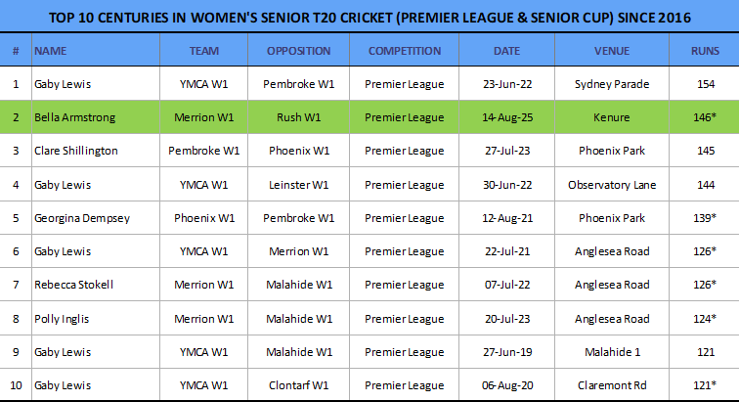
Task: Click the Claremont Rd venue cell
Action: 612,384
